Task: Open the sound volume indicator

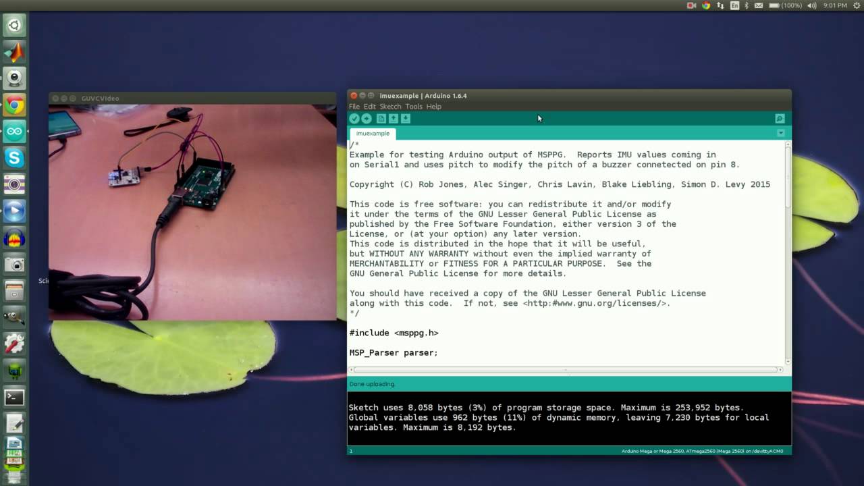Action: 812,5
